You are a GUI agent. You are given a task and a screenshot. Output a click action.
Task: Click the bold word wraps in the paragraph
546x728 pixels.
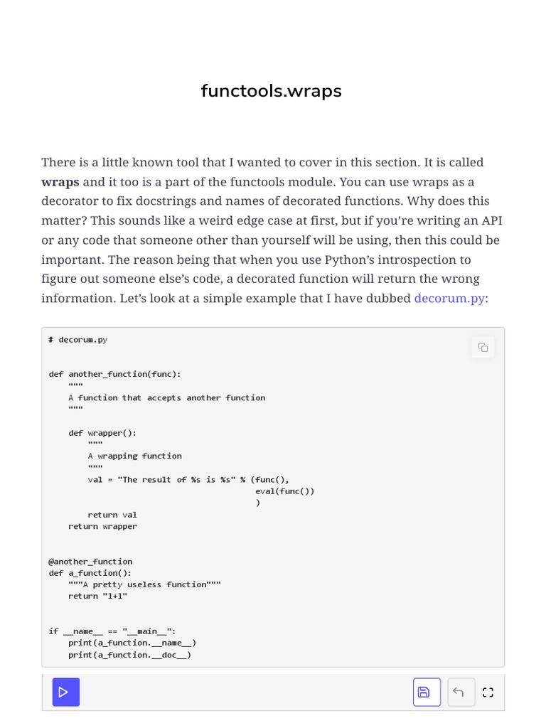coord(60,181)
